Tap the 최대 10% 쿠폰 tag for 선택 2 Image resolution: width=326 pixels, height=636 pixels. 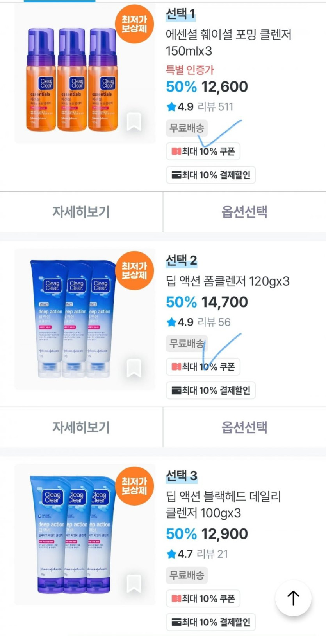tap(203, 367)
